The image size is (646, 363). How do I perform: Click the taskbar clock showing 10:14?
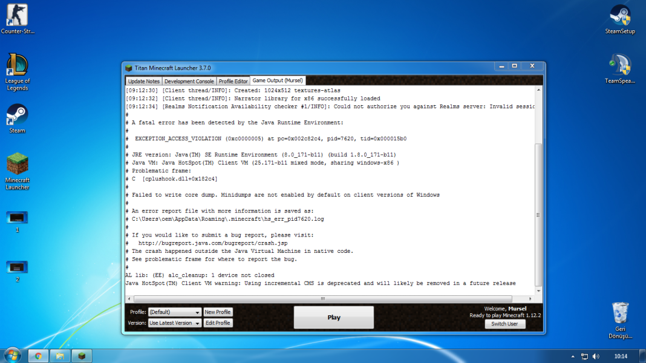coord(621,356)
